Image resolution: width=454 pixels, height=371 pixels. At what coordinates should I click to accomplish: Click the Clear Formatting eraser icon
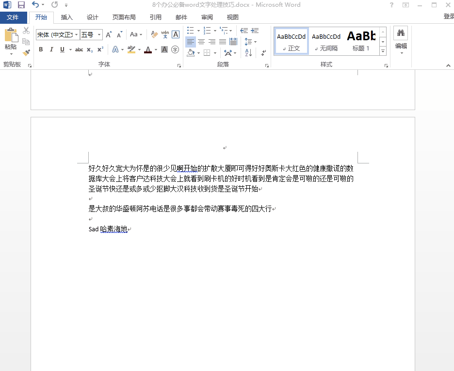(x=154, y=34)
